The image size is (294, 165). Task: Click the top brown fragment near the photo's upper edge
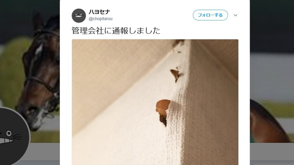(x=178, y=44)
